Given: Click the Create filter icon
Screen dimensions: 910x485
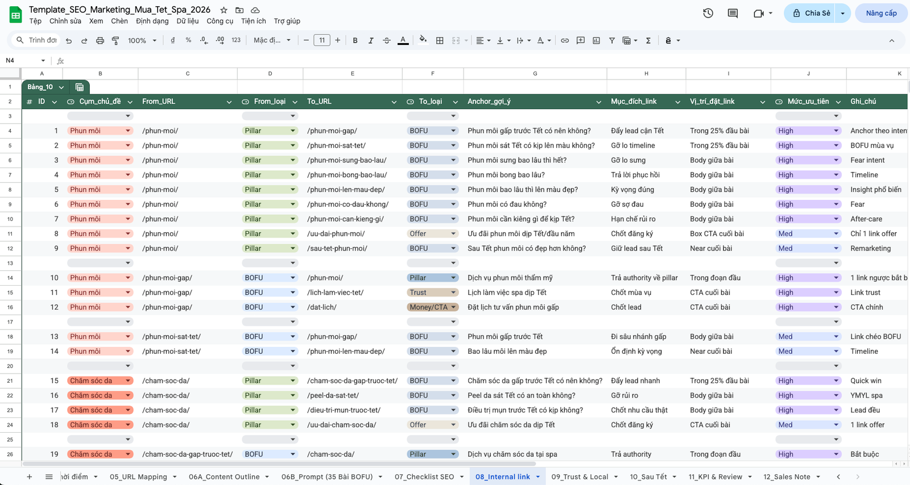Looking at the screenshot, I should [x=612, y=40].
